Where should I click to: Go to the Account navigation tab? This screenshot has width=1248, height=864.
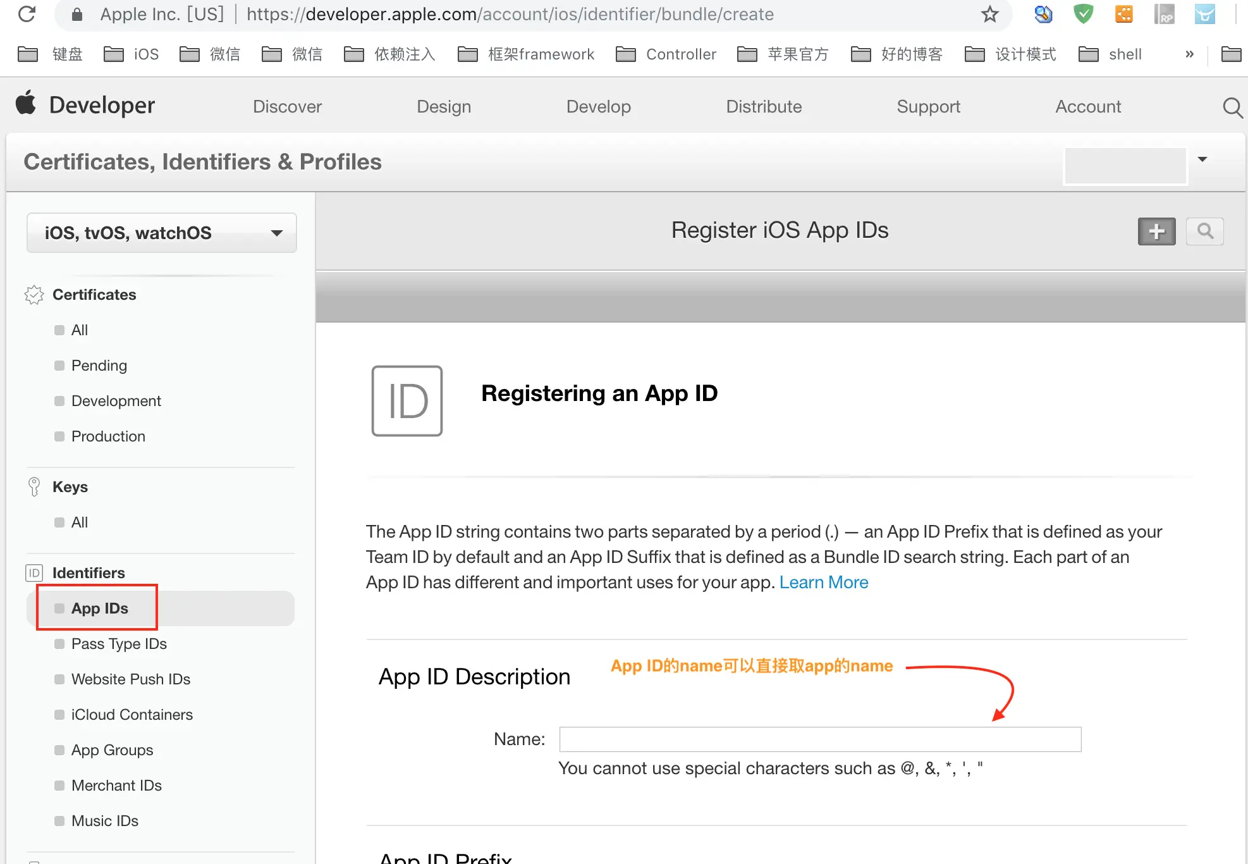[x=1087, y=107]
